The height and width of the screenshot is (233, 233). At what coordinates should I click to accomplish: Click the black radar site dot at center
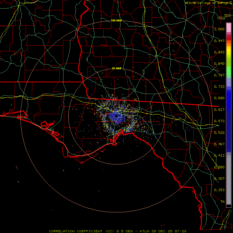117,116
